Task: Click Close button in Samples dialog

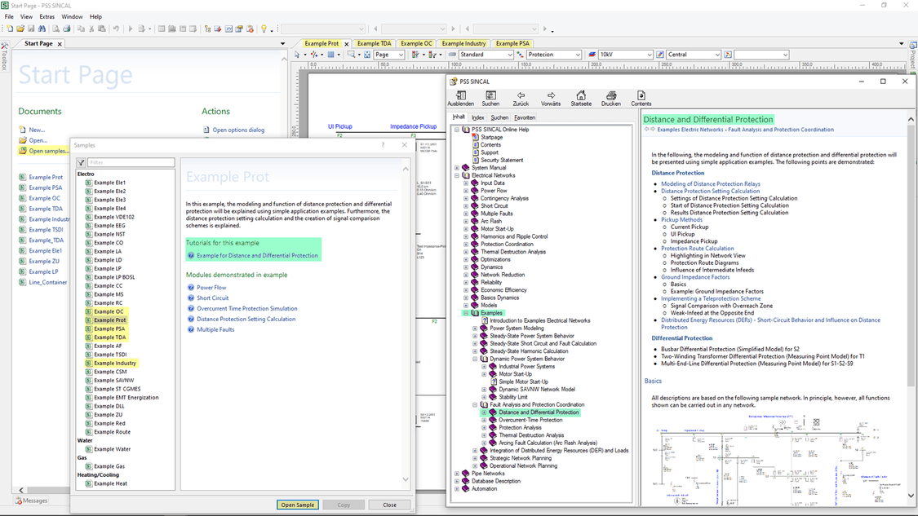Action: [x=389, y=505]
